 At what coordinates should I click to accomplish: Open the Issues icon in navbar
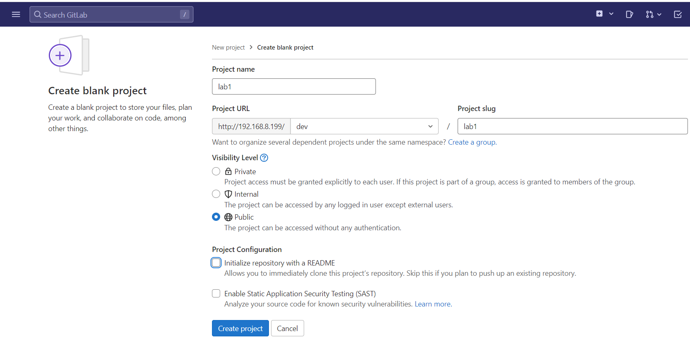[629, 15]
